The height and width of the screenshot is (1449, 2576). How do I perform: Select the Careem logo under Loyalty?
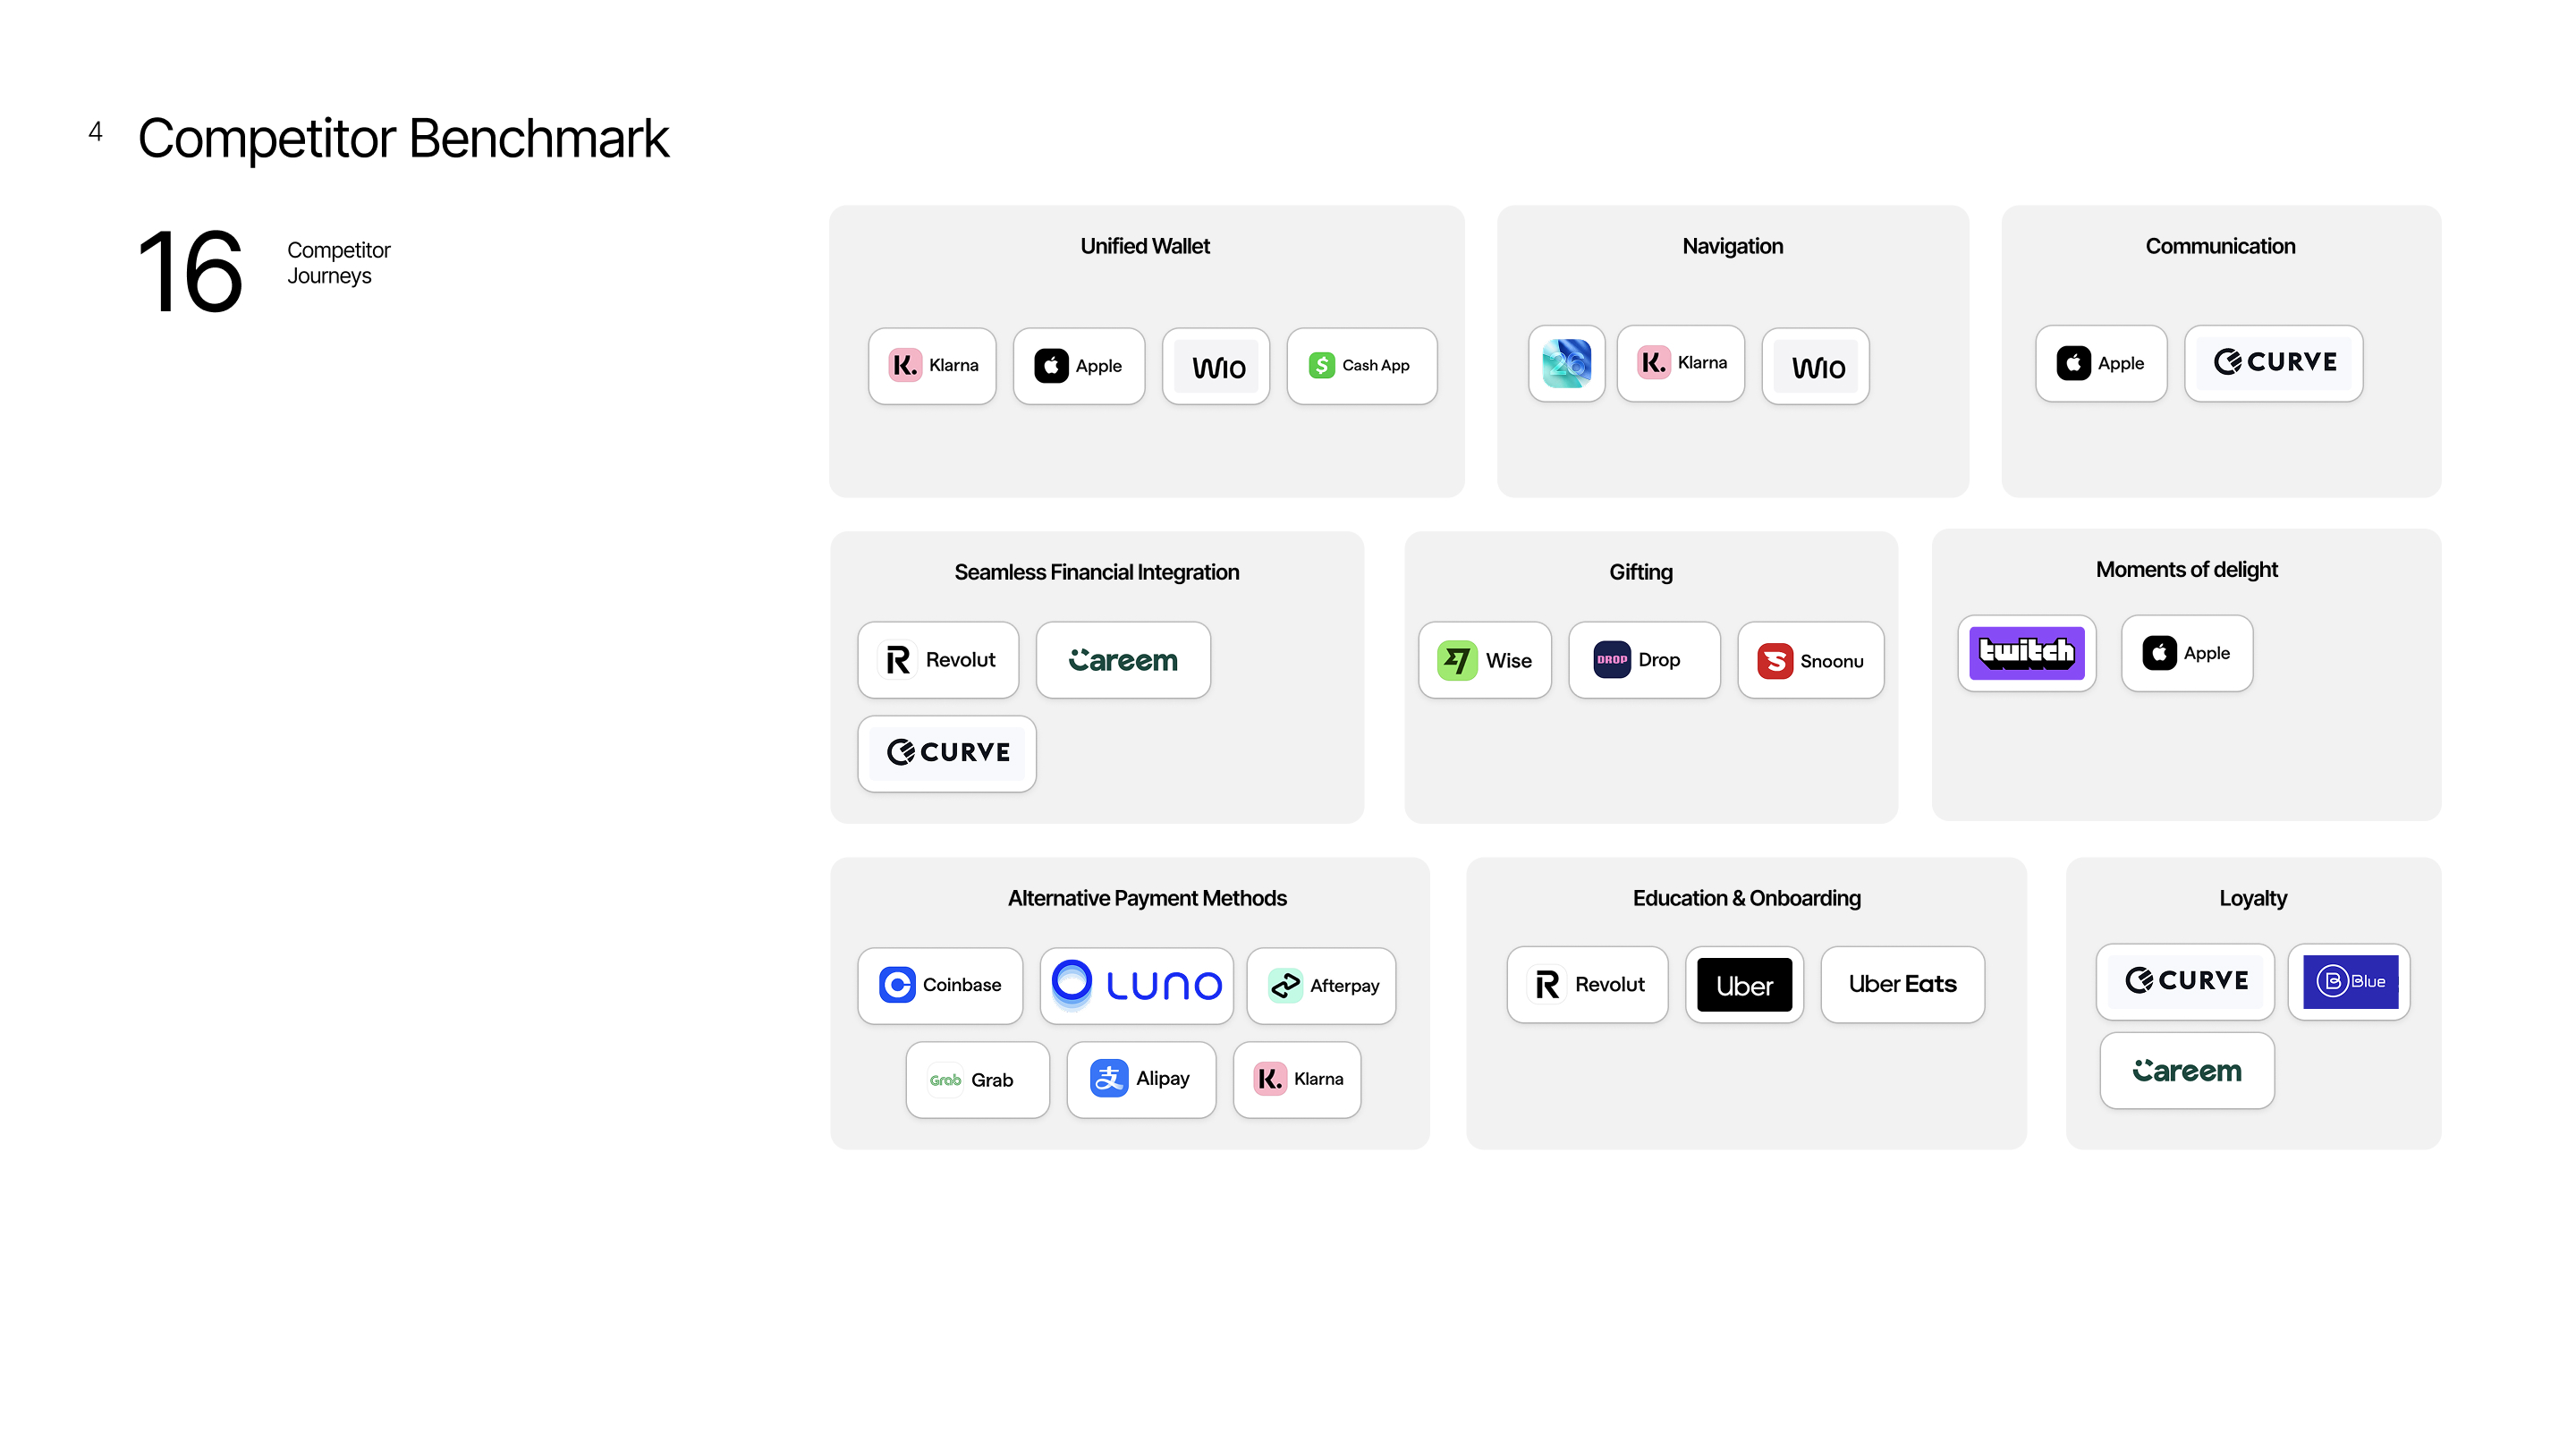[2188, 1071]
